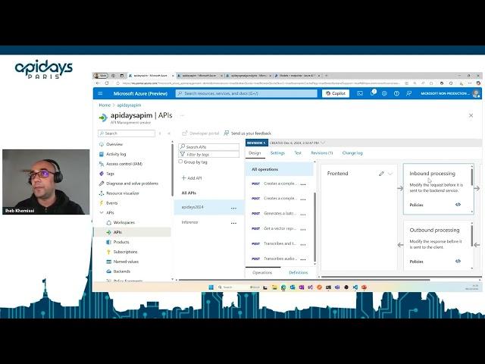The height and width of the screenshot is (364, 485).
Task: Click Add API
Action: [x=192, y=178]
